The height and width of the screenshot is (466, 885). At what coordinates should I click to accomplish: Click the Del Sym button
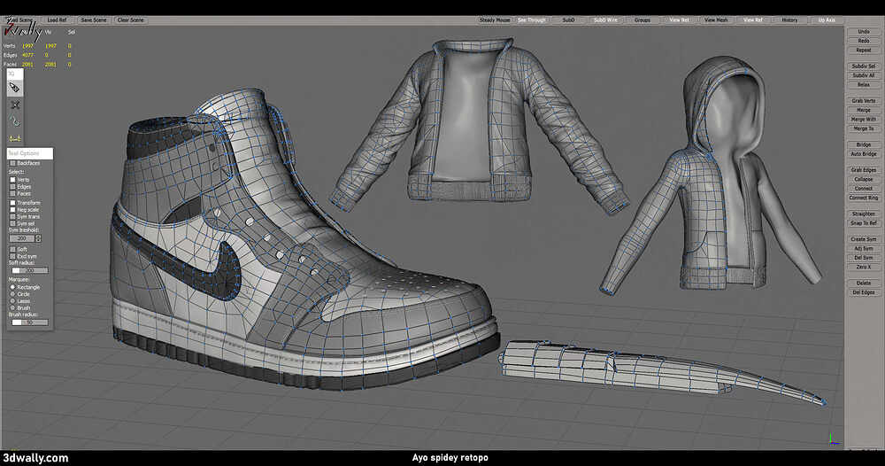864,258
